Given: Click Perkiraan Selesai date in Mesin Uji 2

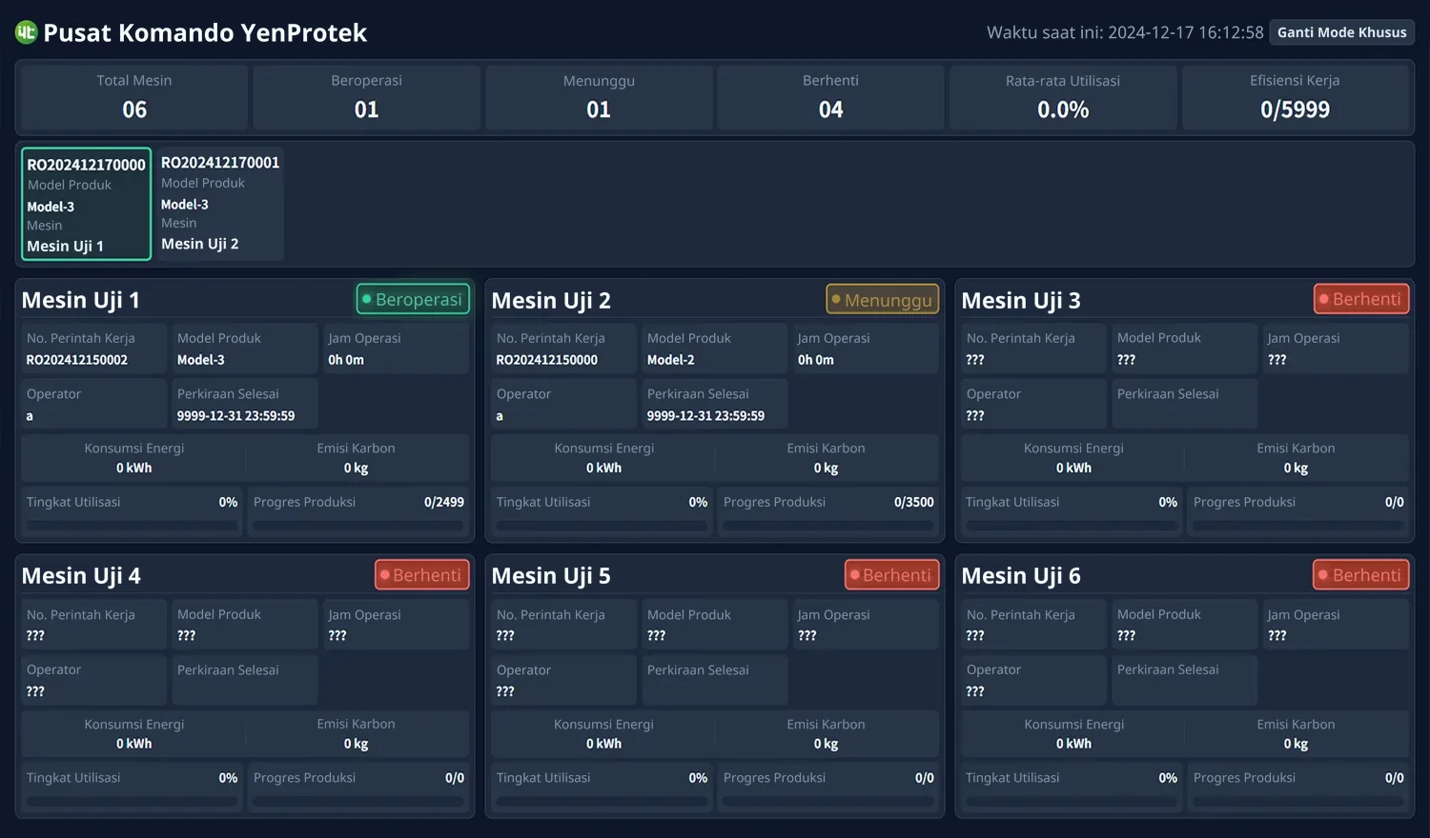Looking at the screenshot, I should click(x=706, y=416).
